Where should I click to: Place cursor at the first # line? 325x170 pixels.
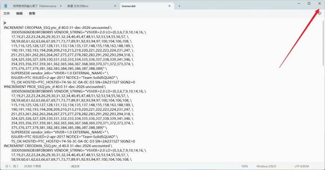tap(5, 23)
